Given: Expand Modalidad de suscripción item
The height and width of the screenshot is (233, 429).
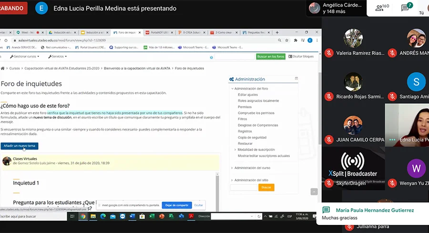Looking at the screenshot, I should click(235, 149).
